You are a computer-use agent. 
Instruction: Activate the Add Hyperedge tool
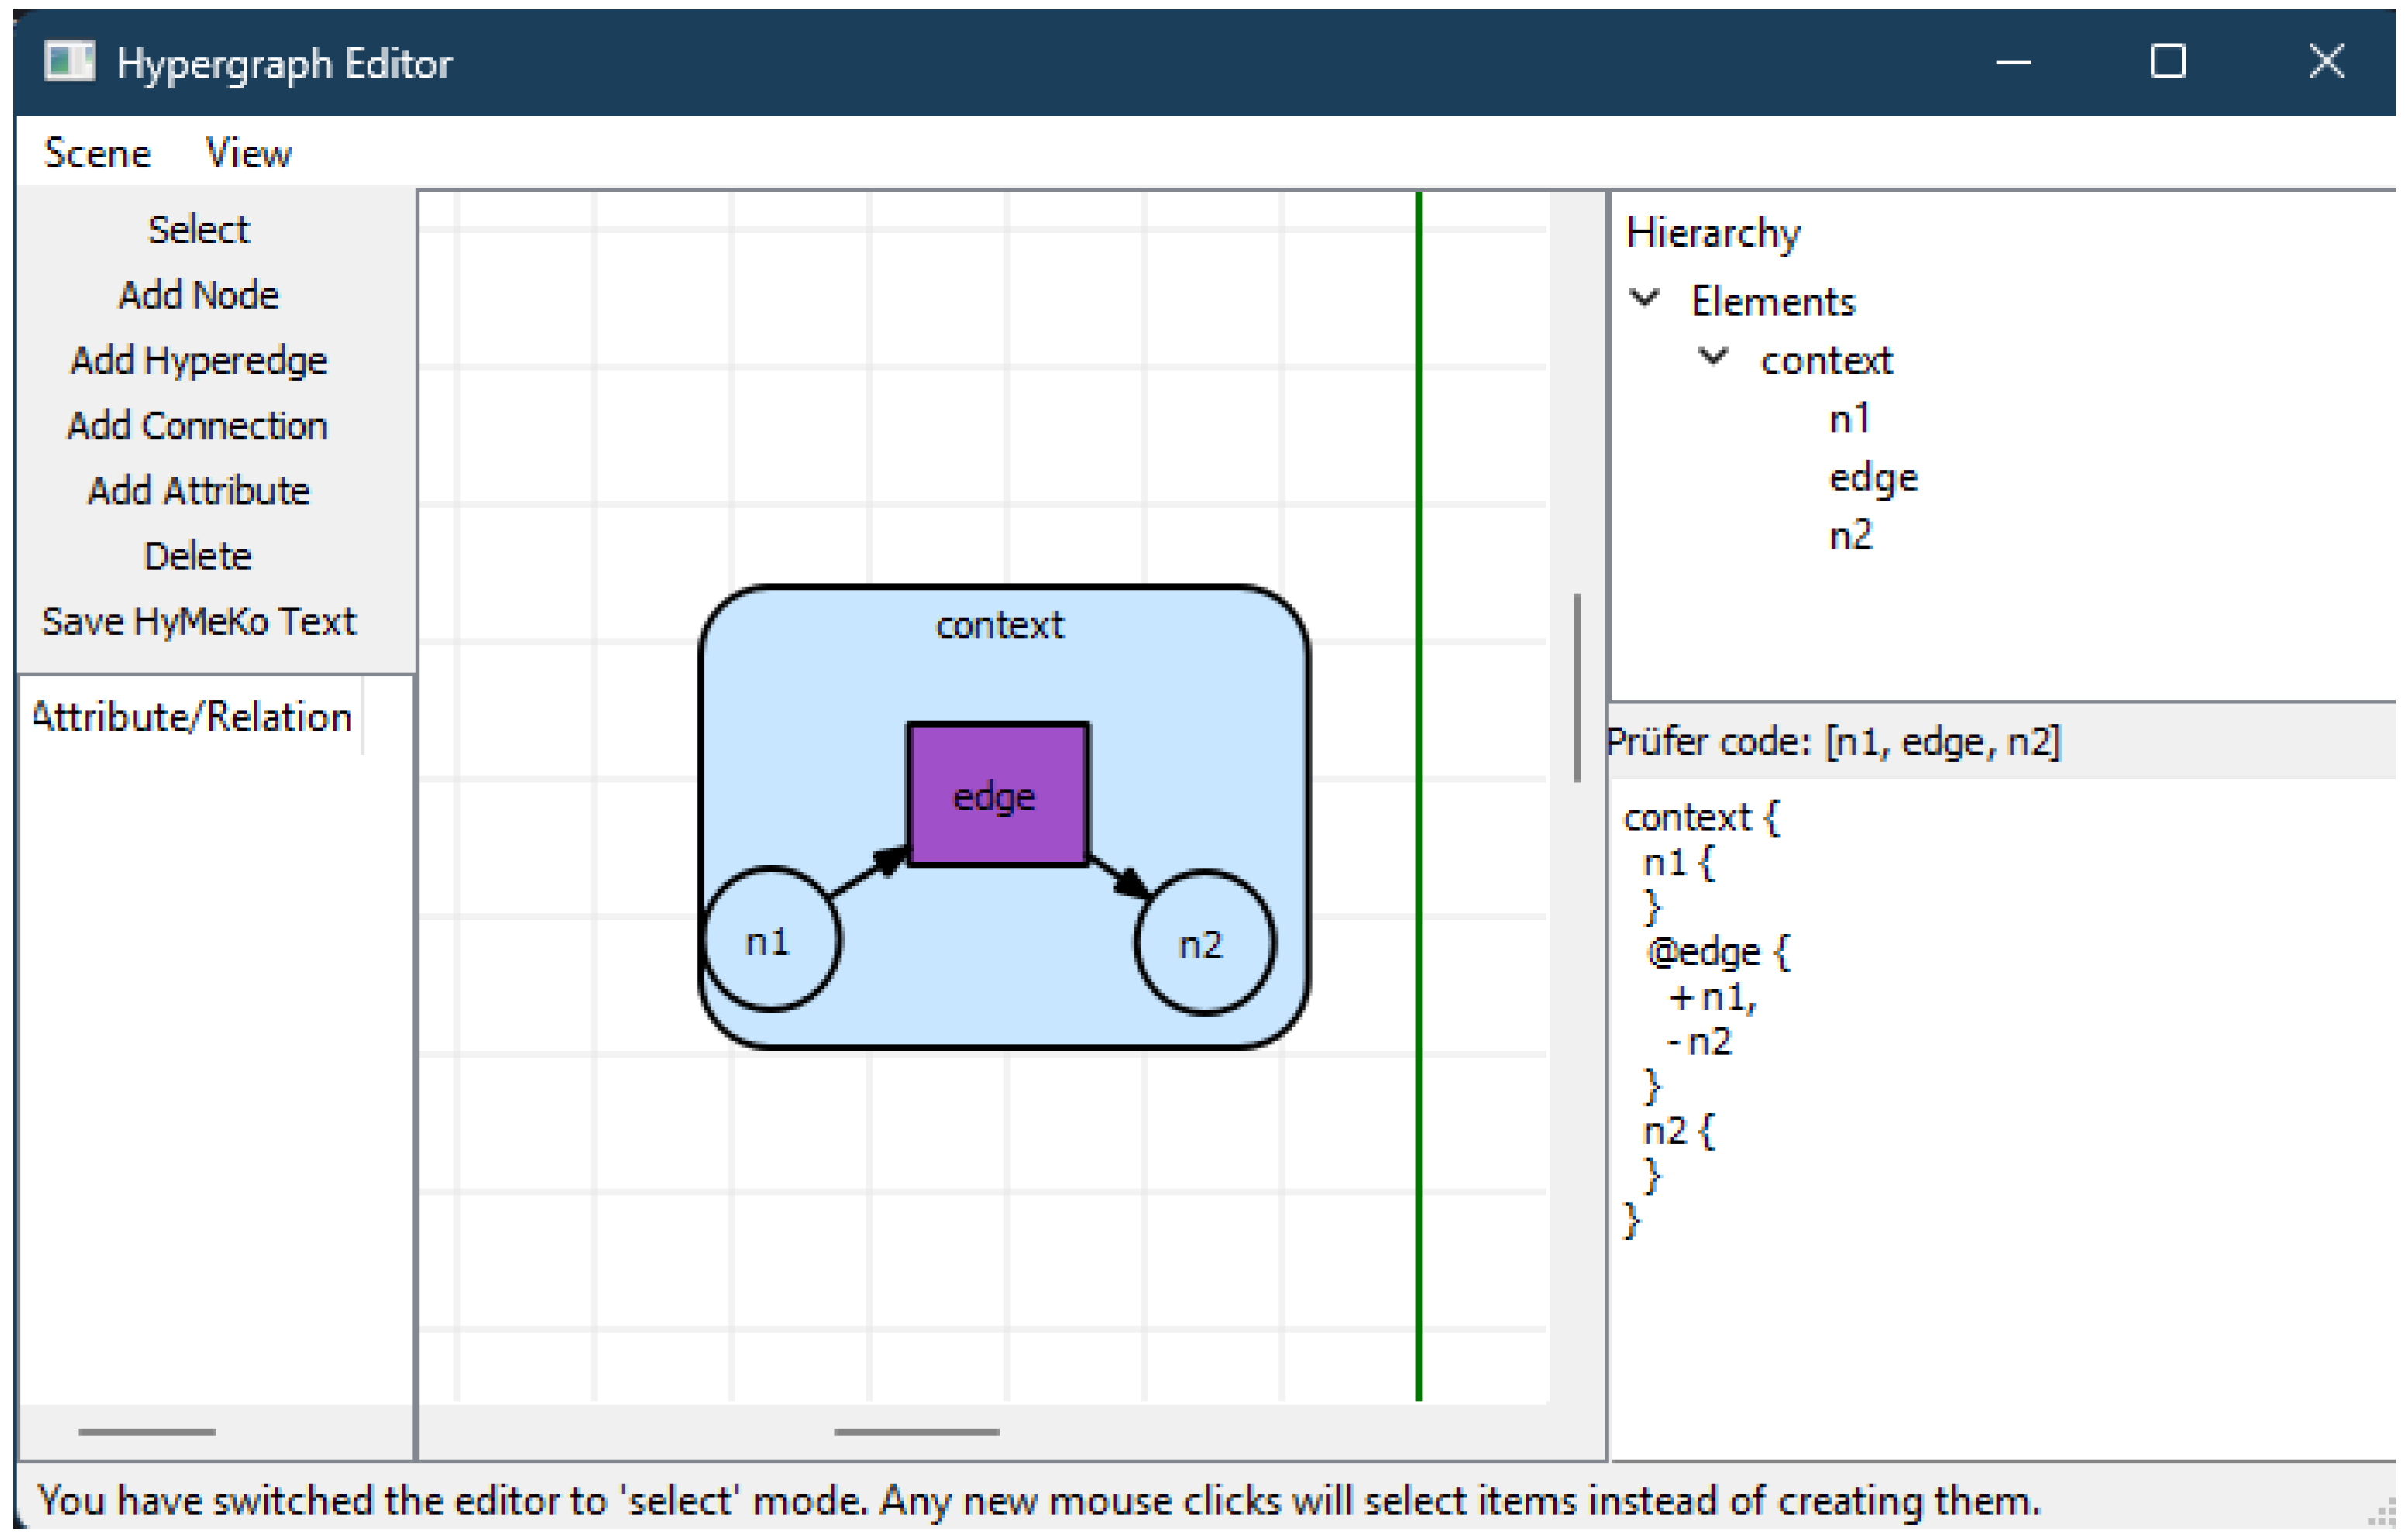pos(198,360)
